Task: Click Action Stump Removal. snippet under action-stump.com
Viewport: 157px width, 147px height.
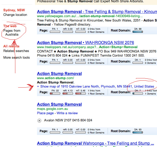Action: pyautogui.click(x=56, y=82)
